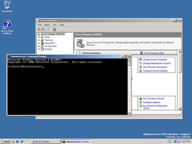Click Server Manager content scrollbar up arrow
The width and height of the screenshot is (192, 144).
click(x=180, y=52)
